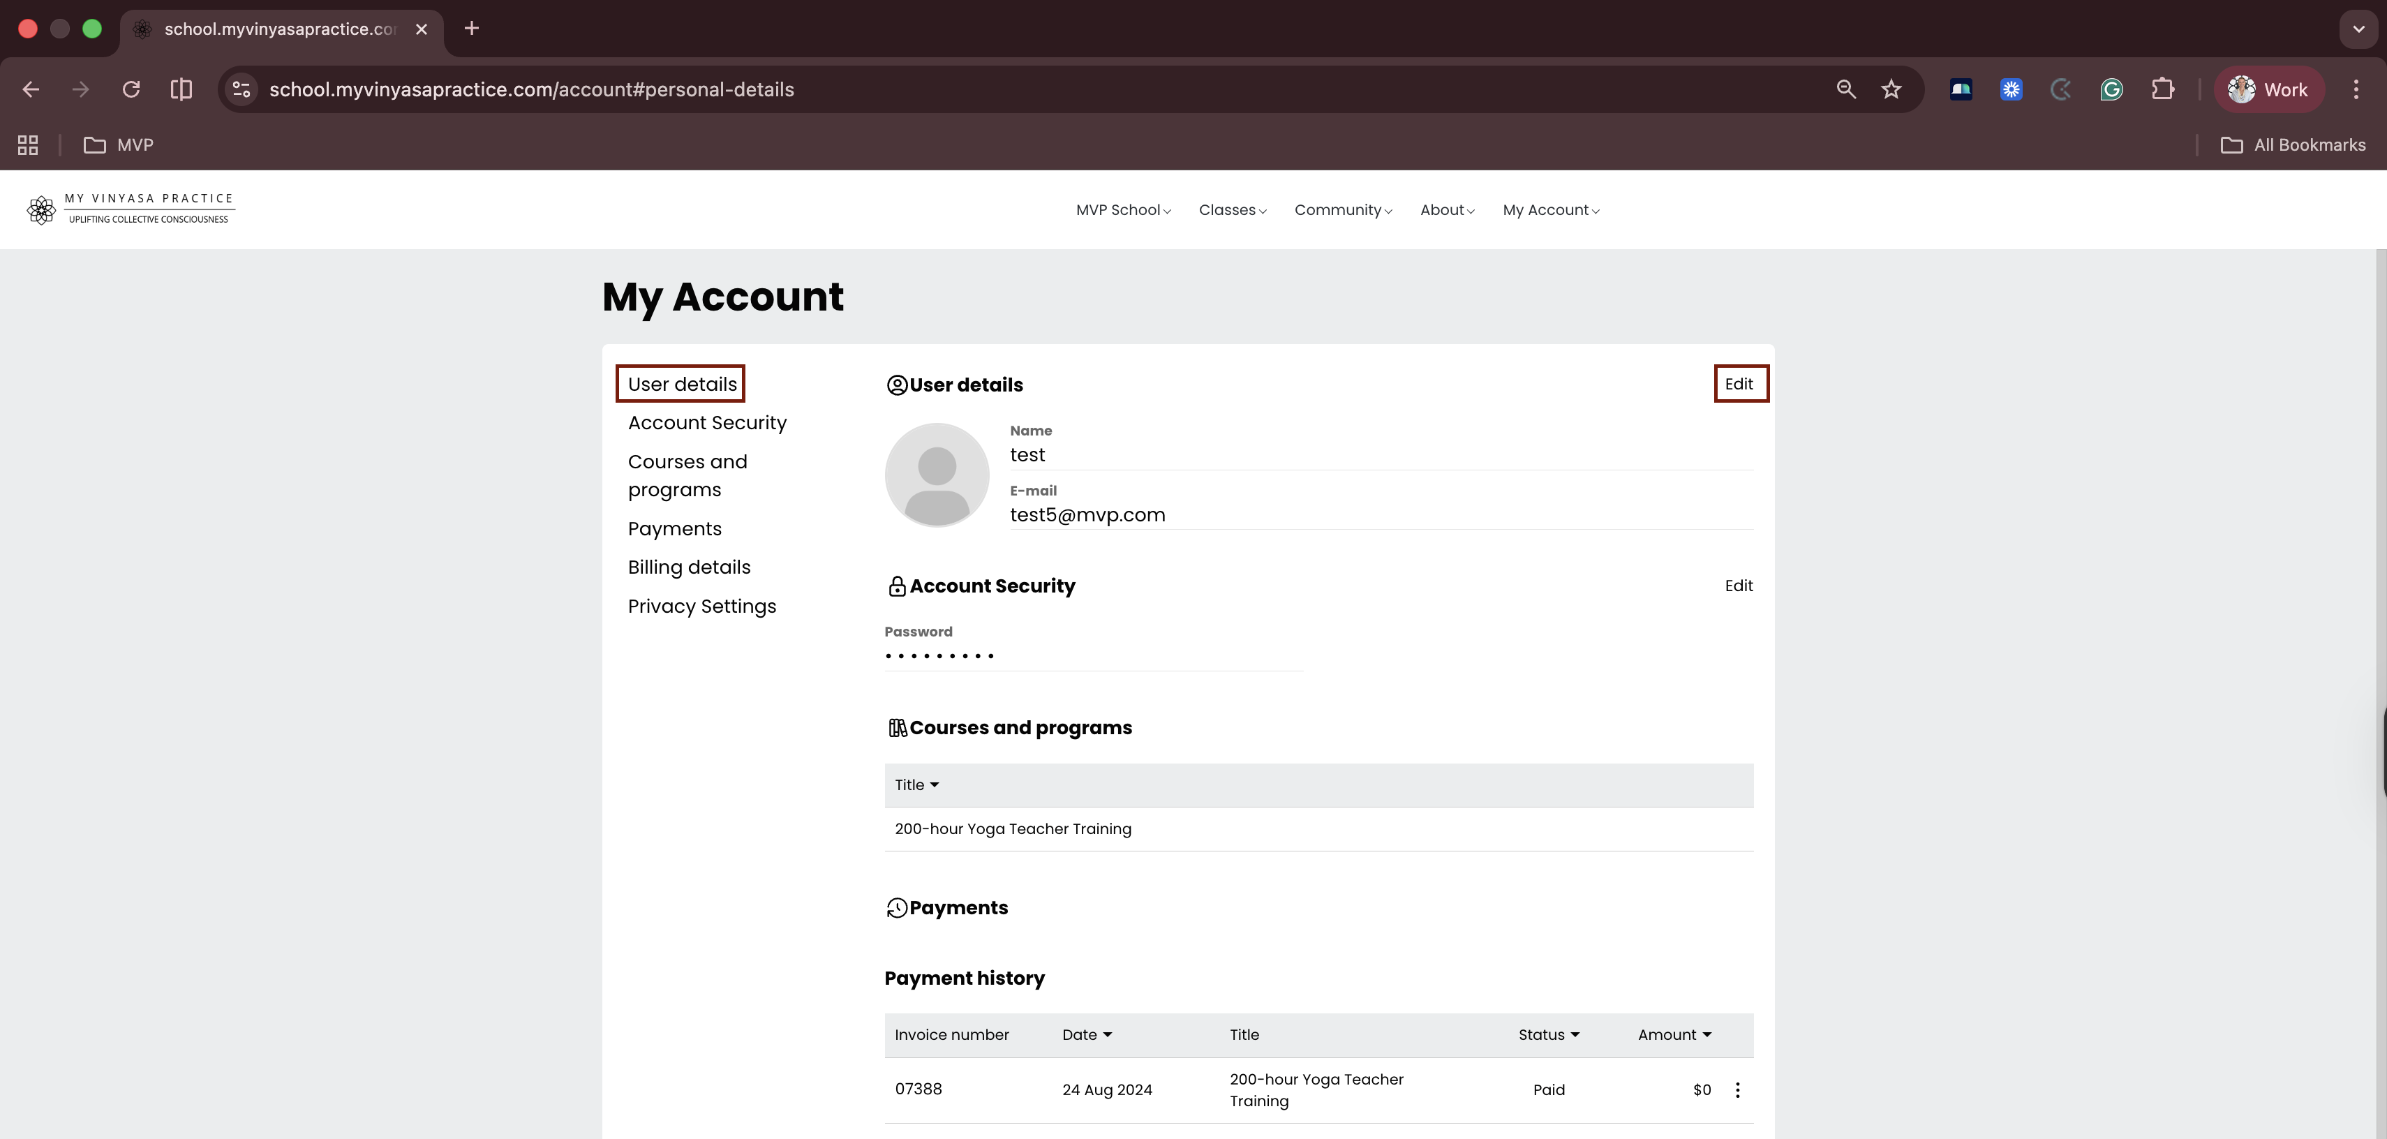Click the browser address bar URL
Screen dimensions: 2387x1139
(x=531, y=89)
